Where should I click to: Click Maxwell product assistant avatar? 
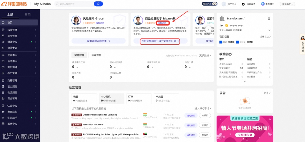click(138, 20)
